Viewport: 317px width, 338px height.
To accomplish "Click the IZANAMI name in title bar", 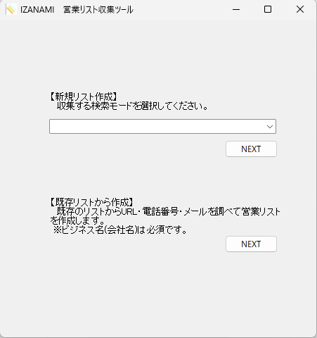I will pos(37,10).
